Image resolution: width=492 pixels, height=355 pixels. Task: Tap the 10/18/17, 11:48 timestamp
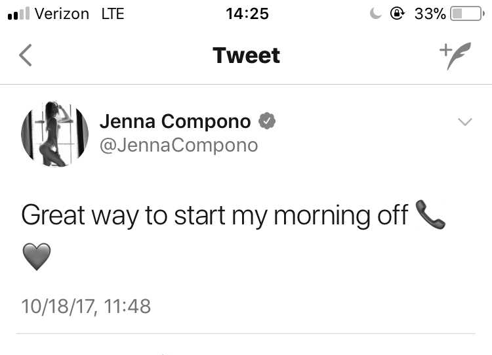86,306
